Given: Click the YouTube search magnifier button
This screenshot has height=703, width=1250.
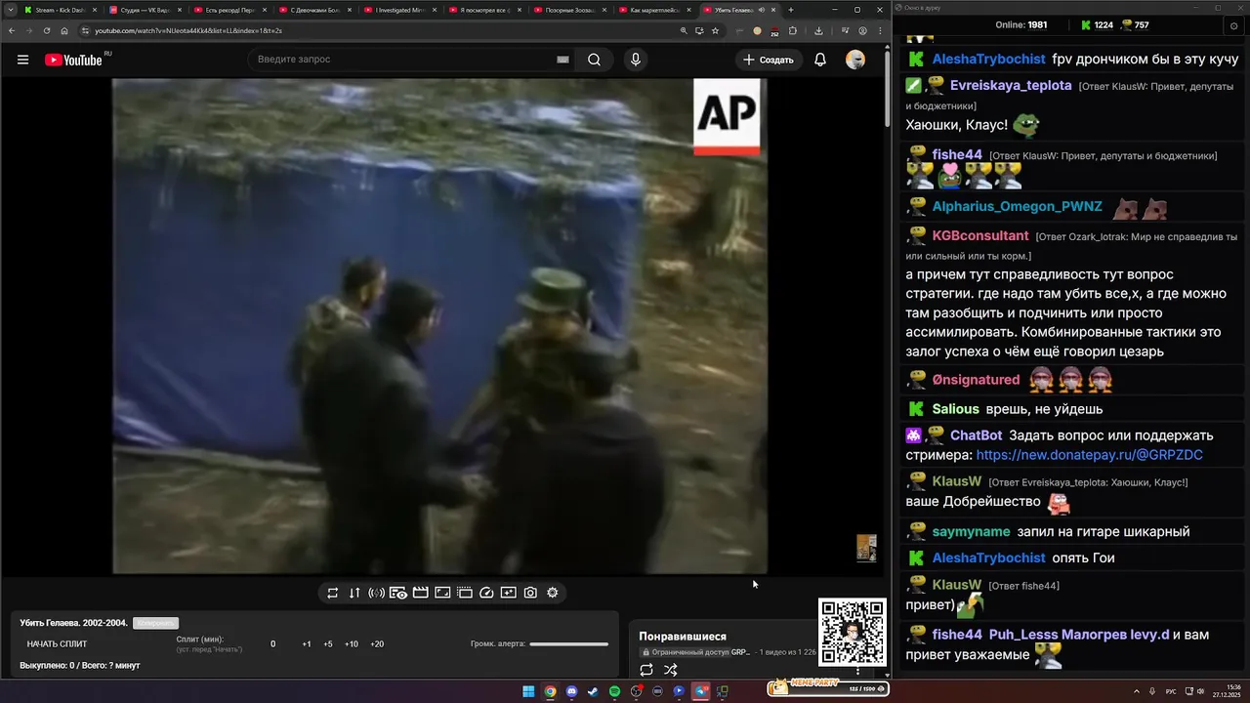Looking at the screenshot, I should 594,60.
